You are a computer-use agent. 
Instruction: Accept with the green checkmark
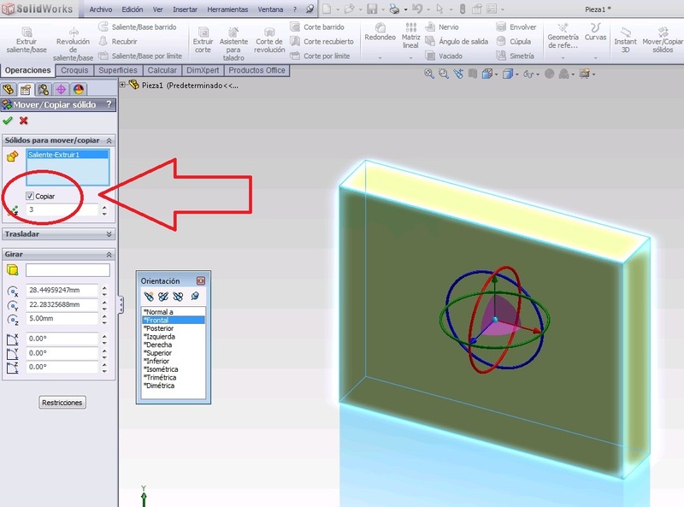[8, 121]
